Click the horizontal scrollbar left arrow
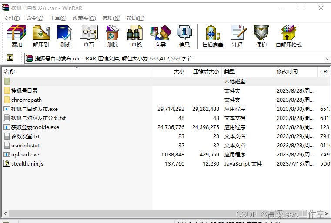Screen dimensions: 331x223 pos(5,213)
